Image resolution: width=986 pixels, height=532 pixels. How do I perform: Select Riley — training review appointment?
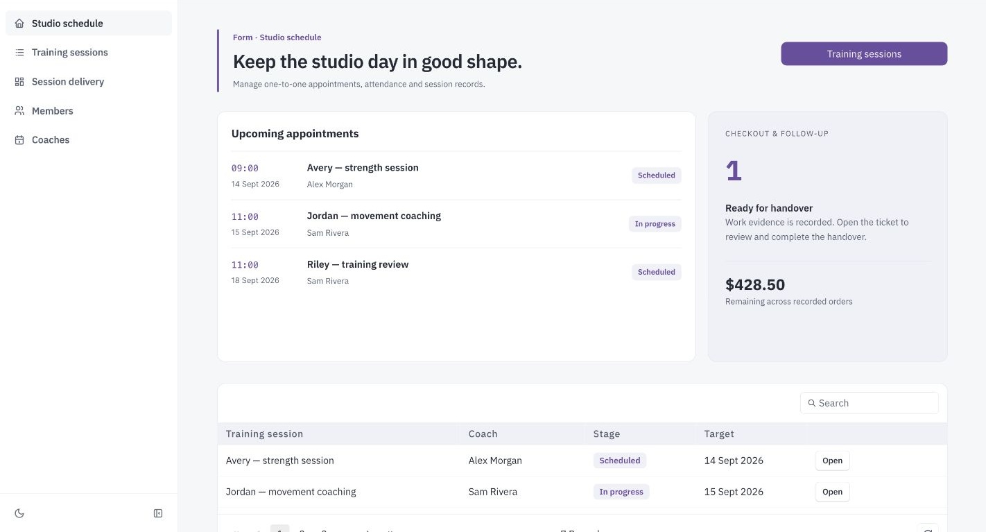456,272
